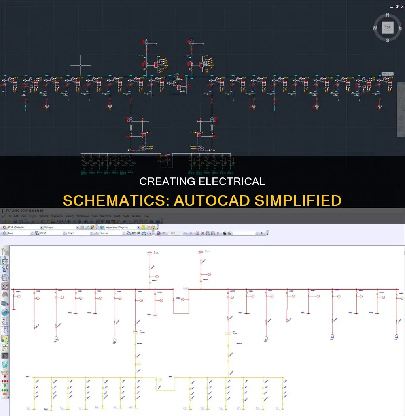Open the View menu in ETAP
Viewport: 405px width, 416px height.
(23, 216)
